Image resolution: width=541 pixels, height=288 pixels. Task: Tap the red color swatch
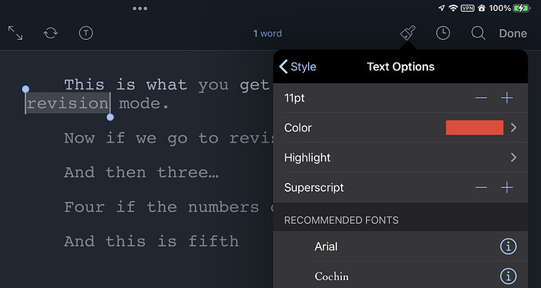pos(475,128)
